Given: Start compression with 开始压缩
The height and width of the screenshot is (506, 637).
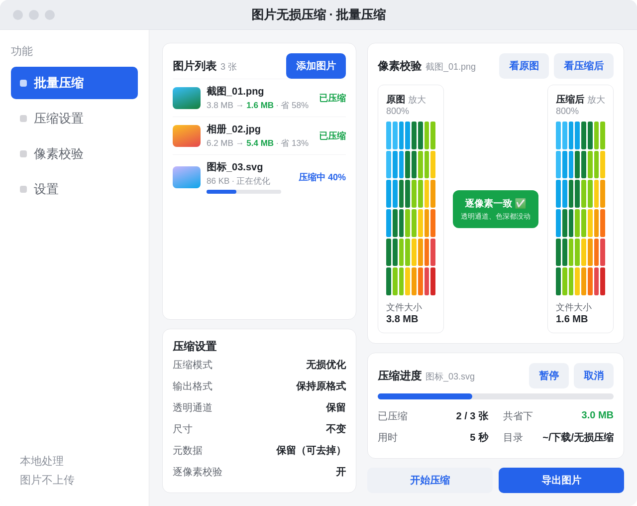Looking at the screenshot, I should [x=430, y=480].
